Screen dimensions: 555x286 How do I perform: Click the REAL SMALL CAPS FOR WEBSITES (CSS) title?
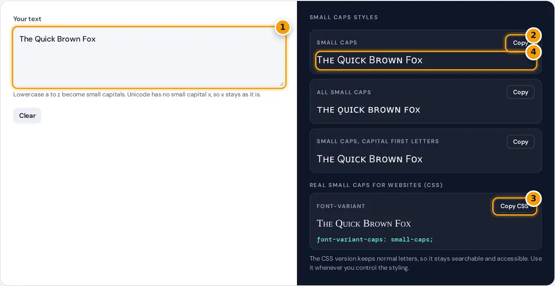(376, 185)
